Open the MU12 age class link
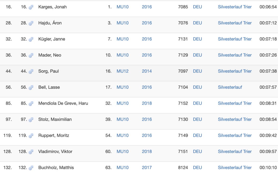 [122, 71]
